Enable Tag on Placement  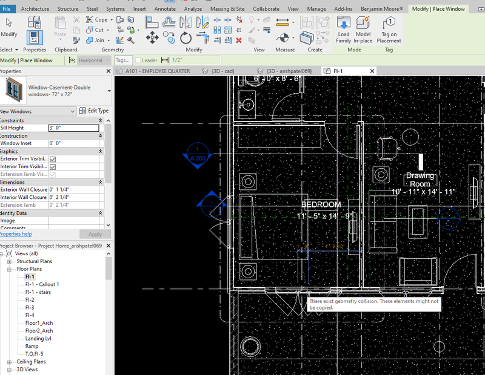coord(389,28)
